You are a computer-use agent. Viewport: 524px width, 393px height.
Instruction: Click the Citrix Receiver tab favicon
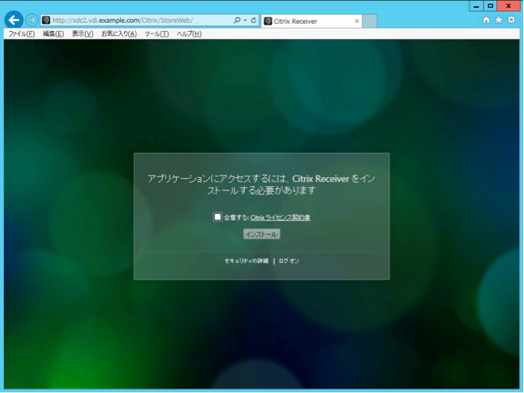(x=268, y=21)
